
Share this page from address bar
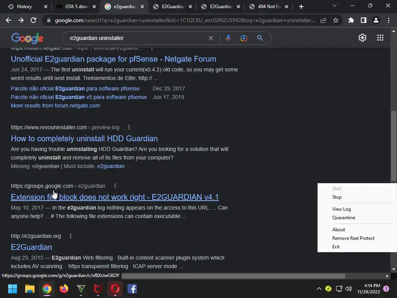(x=323, y=20)
